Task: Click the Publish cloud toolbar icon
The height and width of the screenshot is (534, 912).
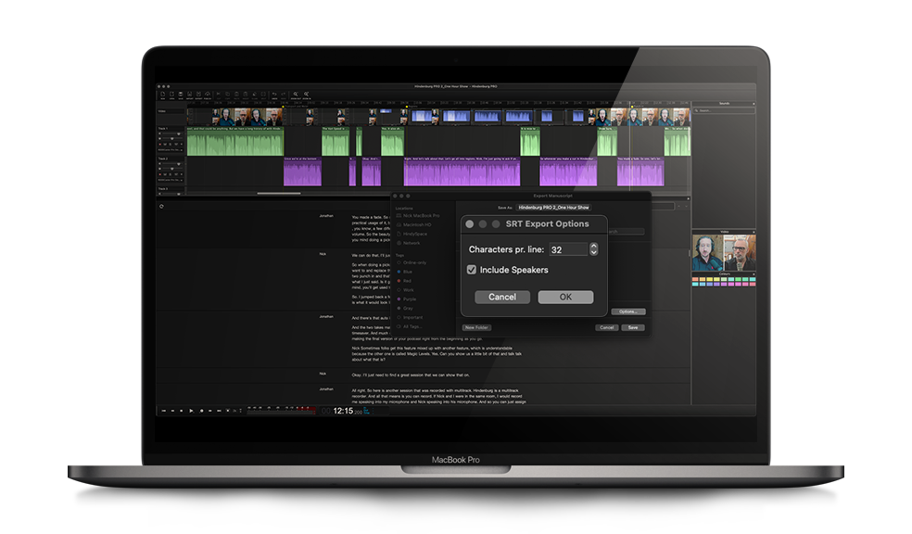Action: tap(208, 95)
